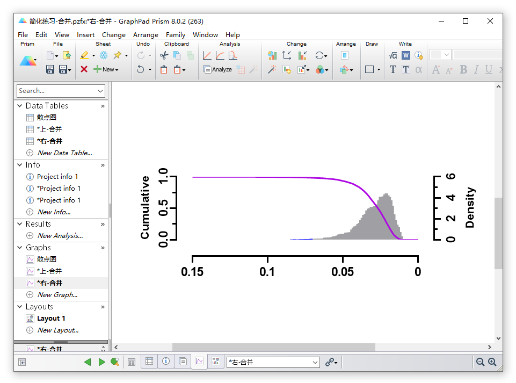Switch to layout view icon
516x383 pixels.
pos(216,362)
